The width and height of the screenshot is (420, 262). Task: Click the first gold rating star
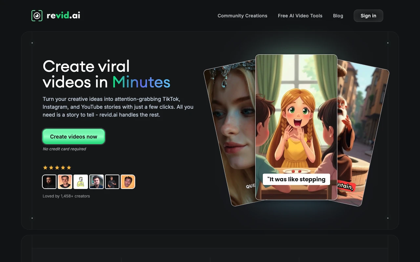point(45,168)
